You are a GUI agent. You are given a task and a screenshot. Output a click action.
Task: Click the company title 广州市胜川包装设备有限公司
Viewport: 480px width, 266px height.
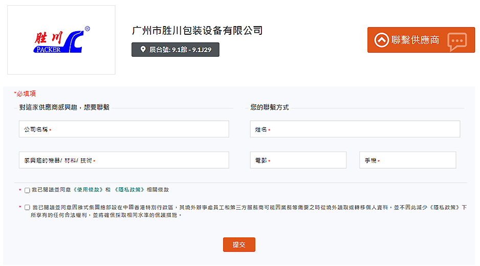[197, 30]
